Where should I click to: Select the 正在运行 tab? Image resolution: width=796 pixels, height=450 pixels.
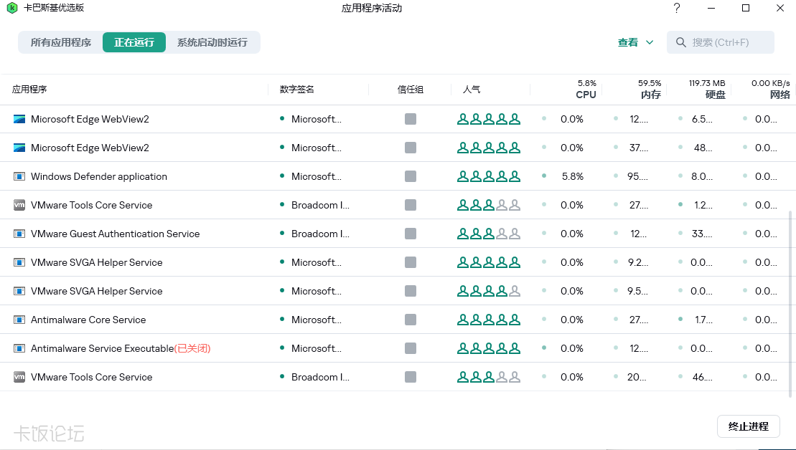pyautogui.click(x=134, y=42)
